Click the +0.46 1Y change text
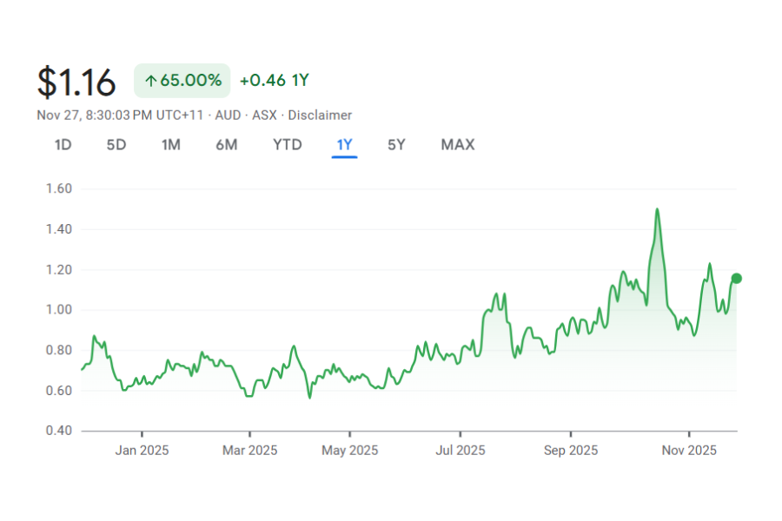 [275, 81]
